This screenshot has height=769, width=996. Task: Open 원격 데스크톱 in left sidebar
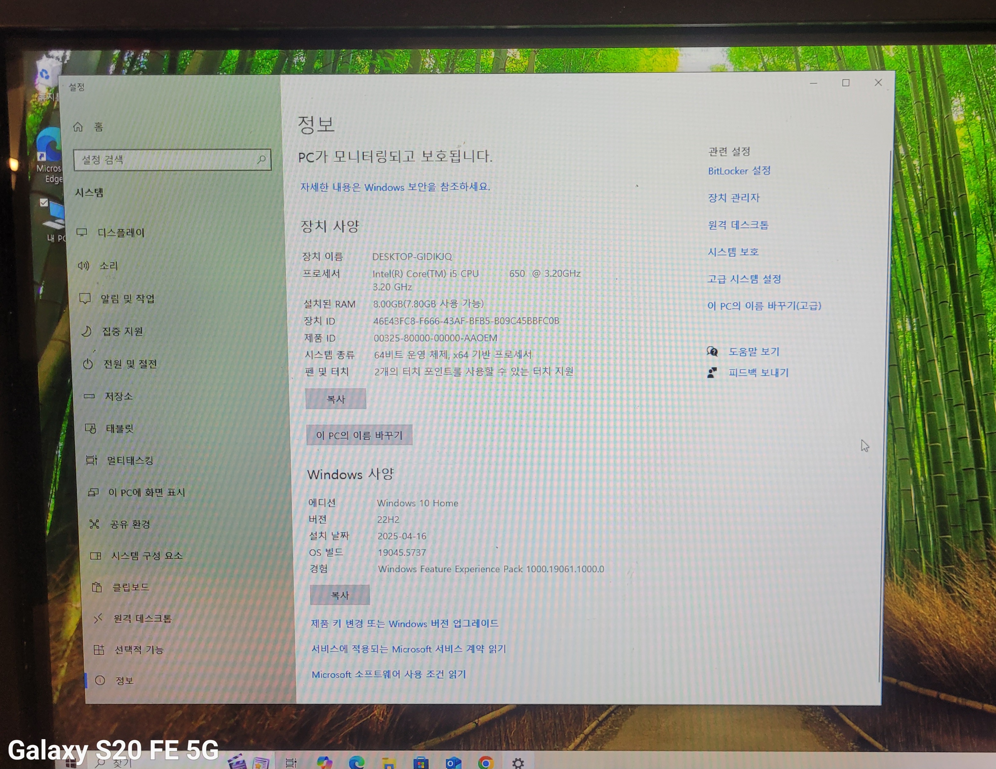coord(133,618)
